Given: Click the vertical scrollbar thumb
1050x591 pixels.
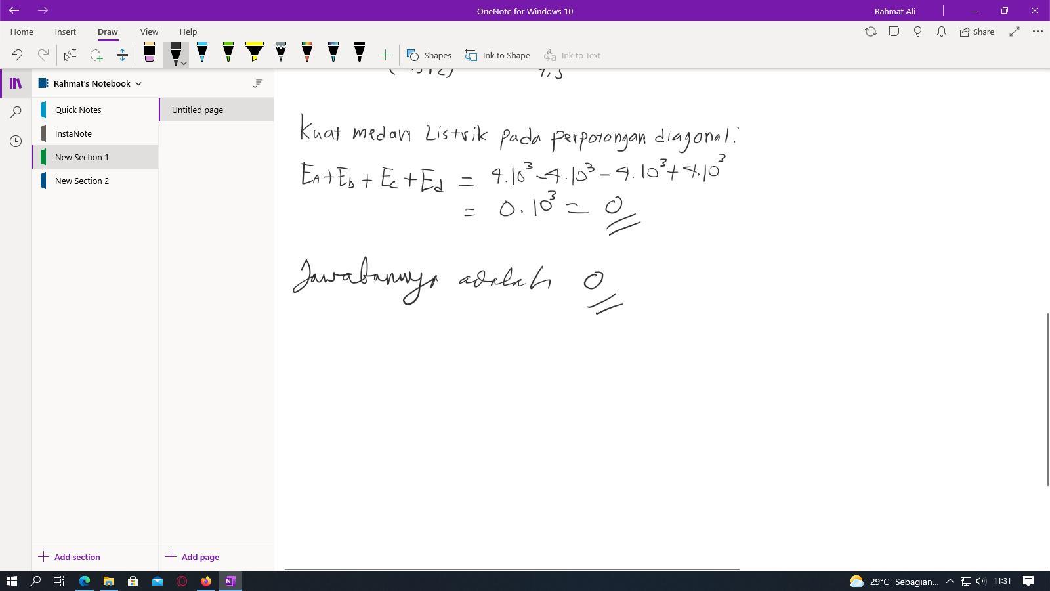Looking at the screenshot, I should (1048, 399).
